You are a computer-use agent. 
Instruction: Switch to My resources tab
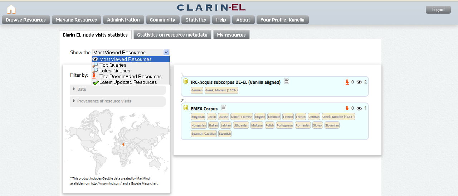tap(231, 35)
